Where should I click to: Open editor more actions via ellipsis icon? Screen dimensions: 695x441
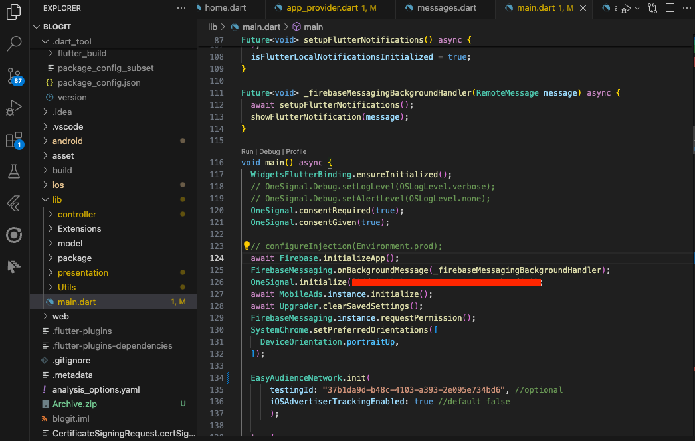point(688,8)
